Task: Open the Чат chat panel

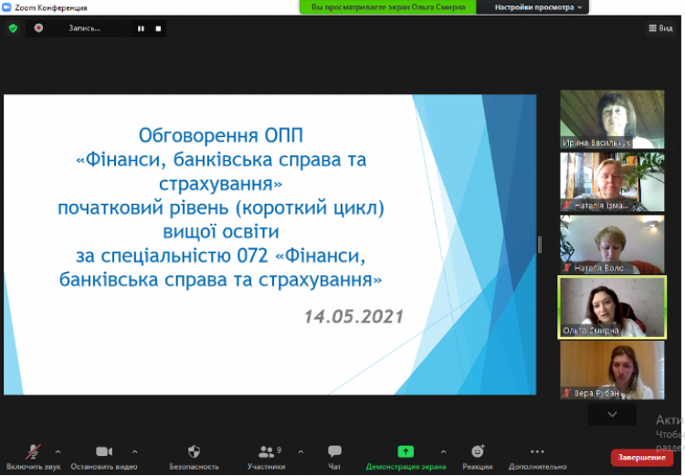Action: [334, 452]
